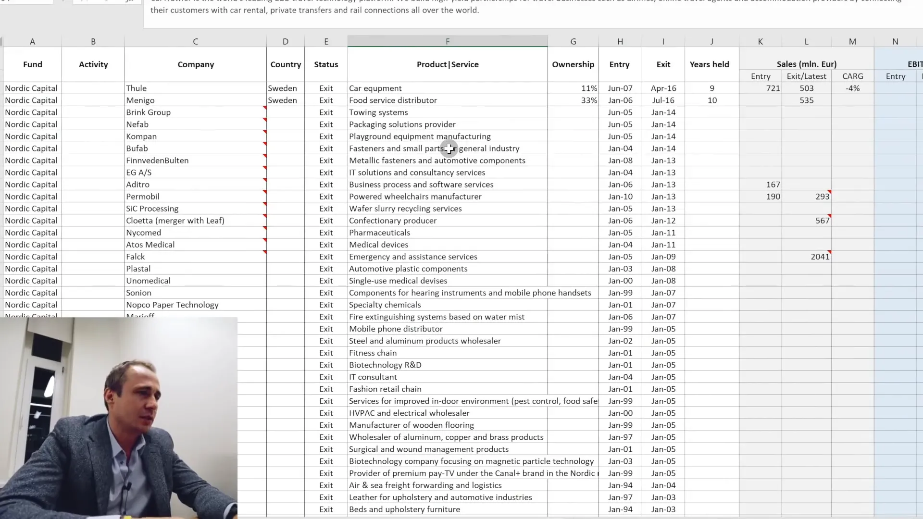
Task: Select column M header
Action: (852, 41)
